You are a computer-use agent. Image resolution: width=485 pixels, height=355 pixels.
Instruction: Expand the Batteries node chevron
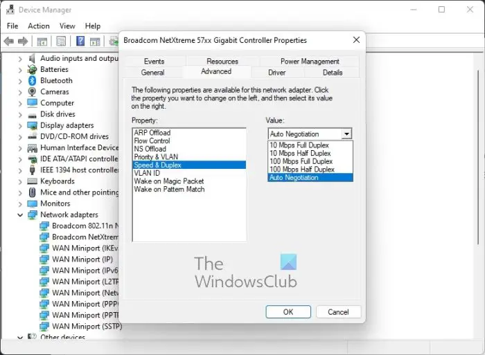(x=20, y=70)
